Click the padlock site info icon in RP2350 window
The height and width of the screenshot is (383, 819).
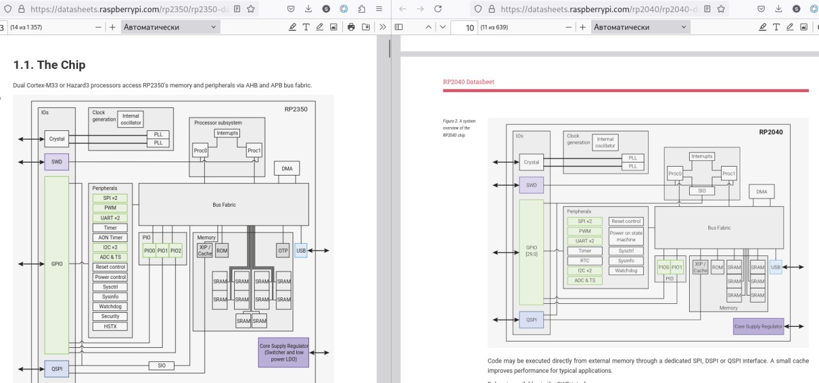tap(21, 10)
